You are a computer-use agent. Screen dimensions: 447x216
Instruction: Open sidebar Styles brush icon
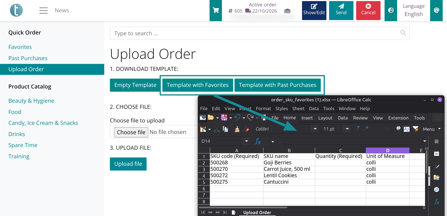point(437,166)
